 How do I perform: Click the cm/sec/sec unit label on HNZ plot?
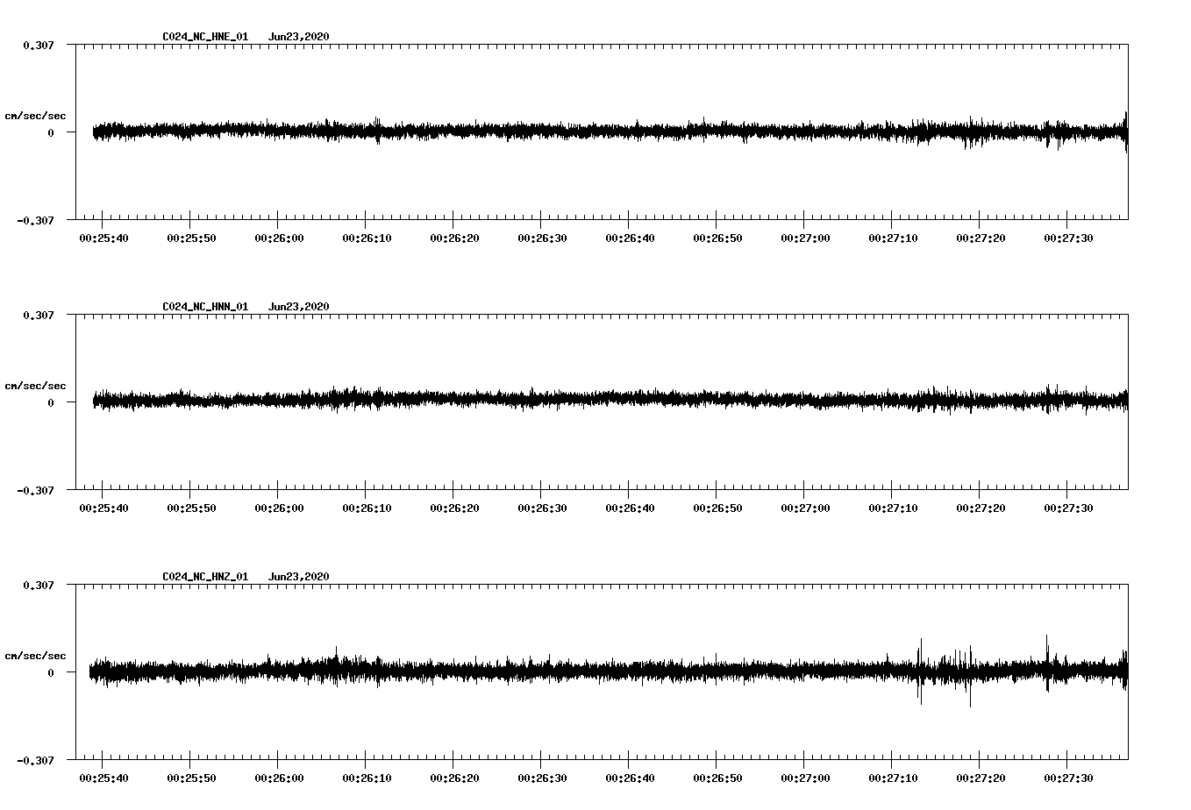click(x=35, y=656)
